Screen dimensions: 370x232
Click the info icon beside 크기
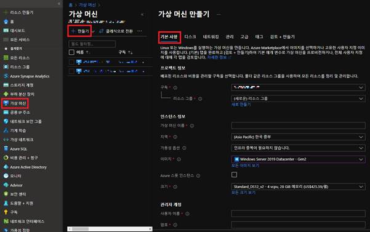175,186
